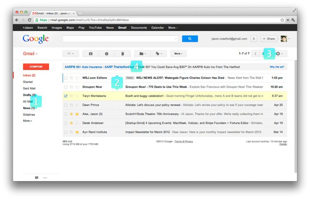Open the Sent Mail label

pos(29,88)
